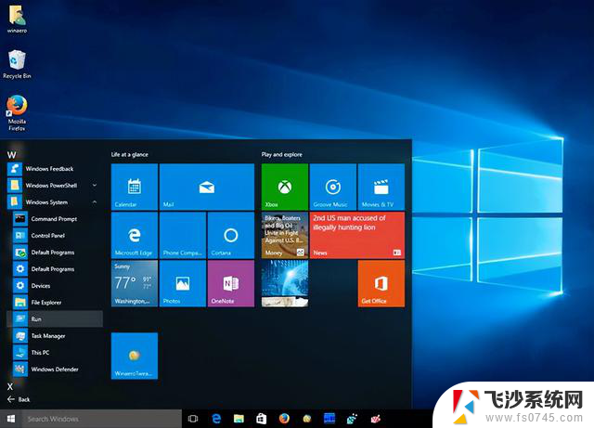Open File Explorer from the taskbar
The width and height of the screenshot is (594, 428).
pos(239,419)
